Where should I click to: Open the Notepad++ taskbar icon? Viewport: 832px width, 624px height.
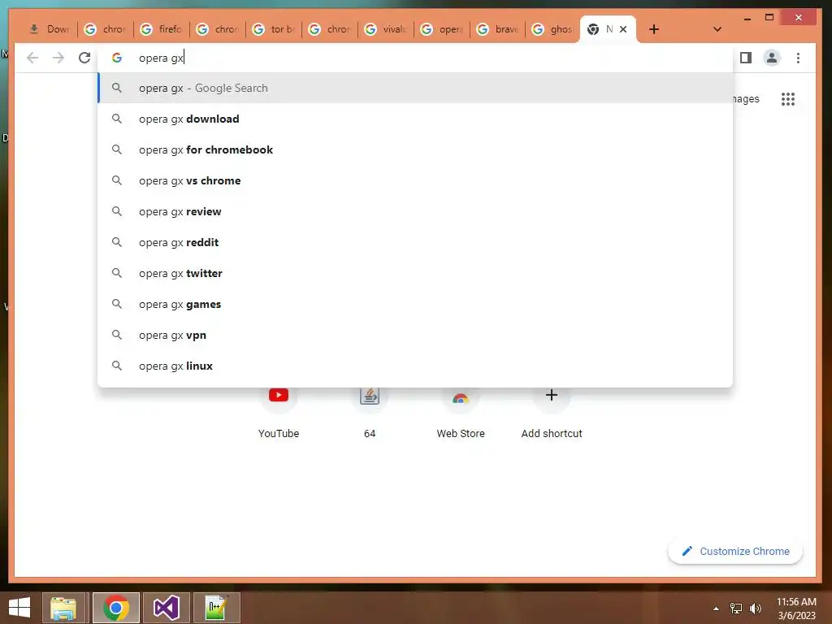pyautogui.click(x=216, y=608)
